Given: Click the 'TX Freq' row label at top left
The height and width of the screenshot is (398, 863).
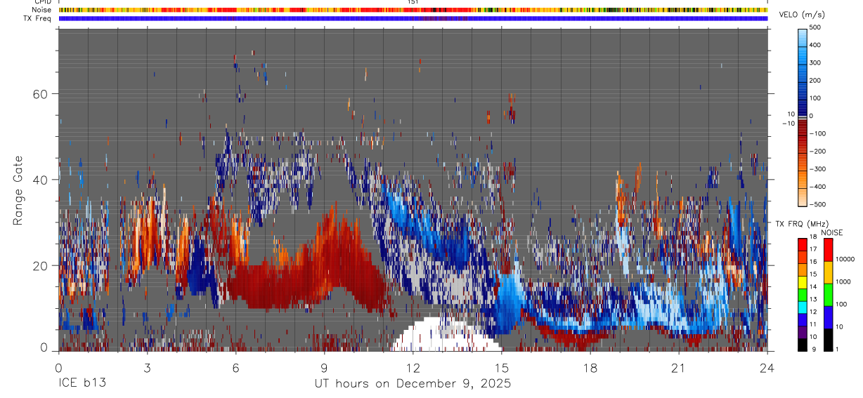Looking at the screenshot, I should click(x=39, y=18).
